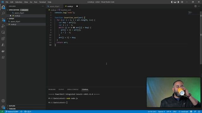Click the CRLF line ending status item

[175, 112]
